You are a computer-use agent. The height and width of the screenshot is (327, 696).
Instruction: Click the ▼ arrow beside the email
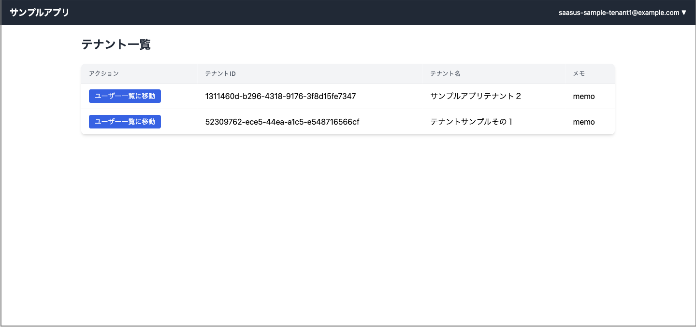(684, 13)
